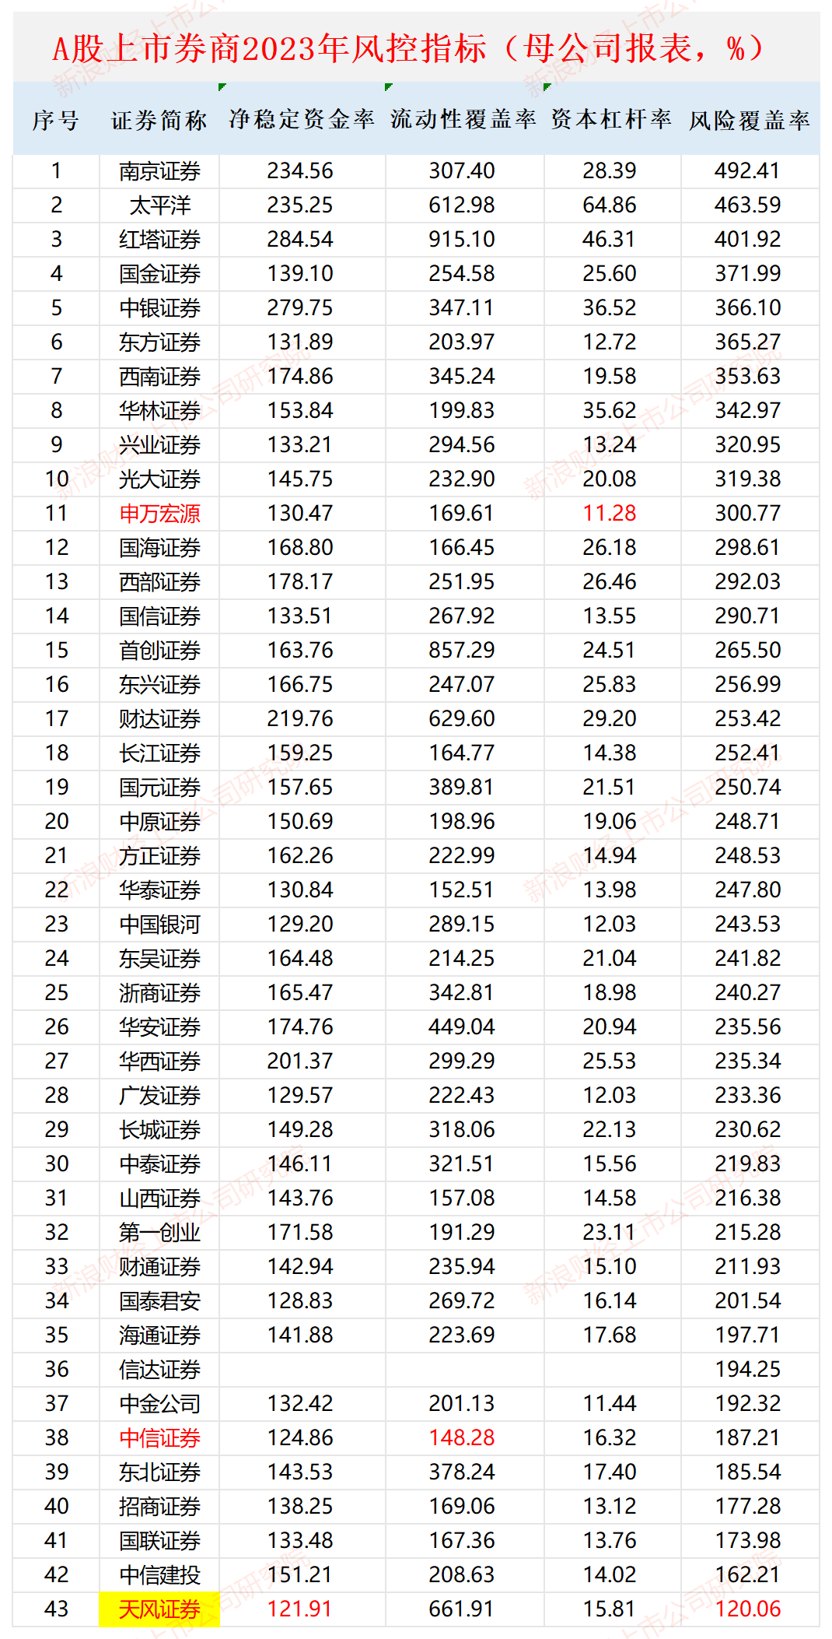Select the 光大证券 cell
Screen dimensions: 832x1639
click(159, 479)
